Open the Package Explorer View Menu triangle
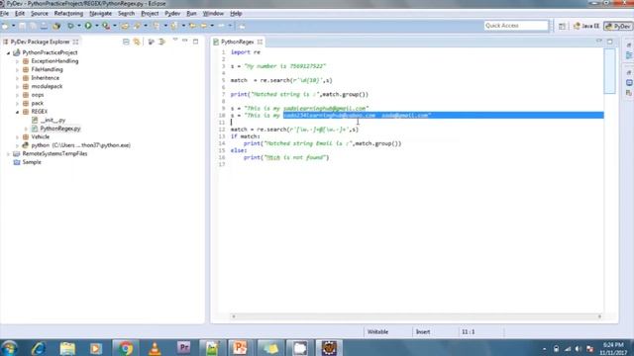The image size is (634, 356). coord(175,41)
